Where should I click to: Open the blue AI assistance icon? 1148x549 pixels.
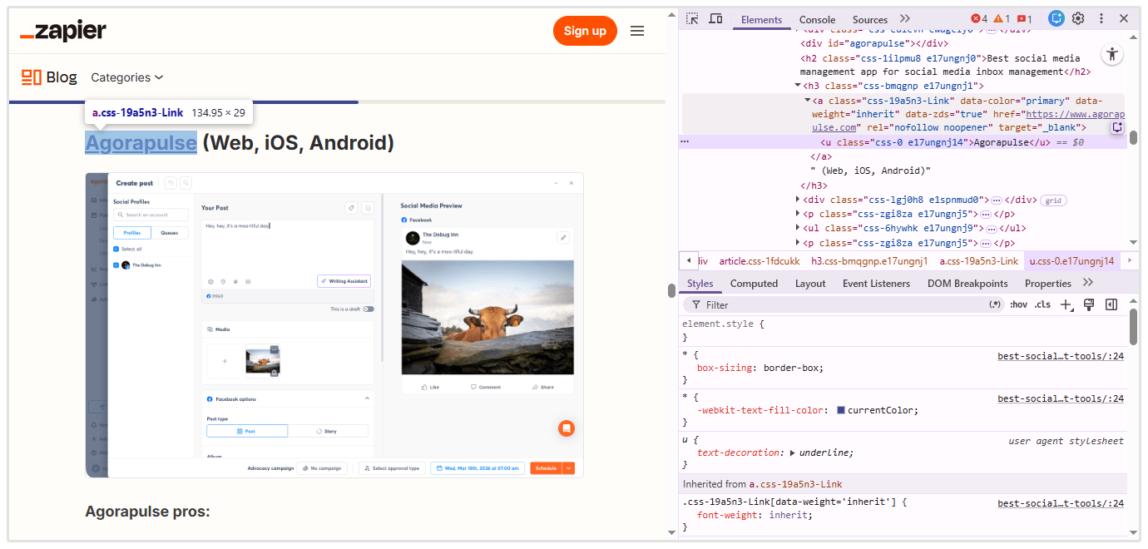click(1056, 18)
